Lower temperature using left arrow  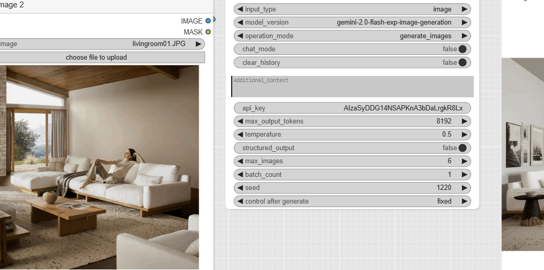pos(240,134)
